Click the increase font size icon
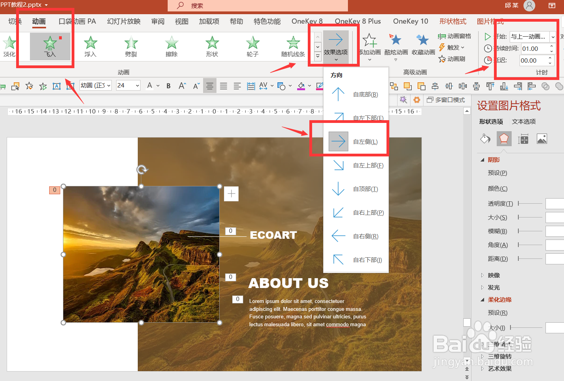Viewport: 564px width, 381px height. 182,86
